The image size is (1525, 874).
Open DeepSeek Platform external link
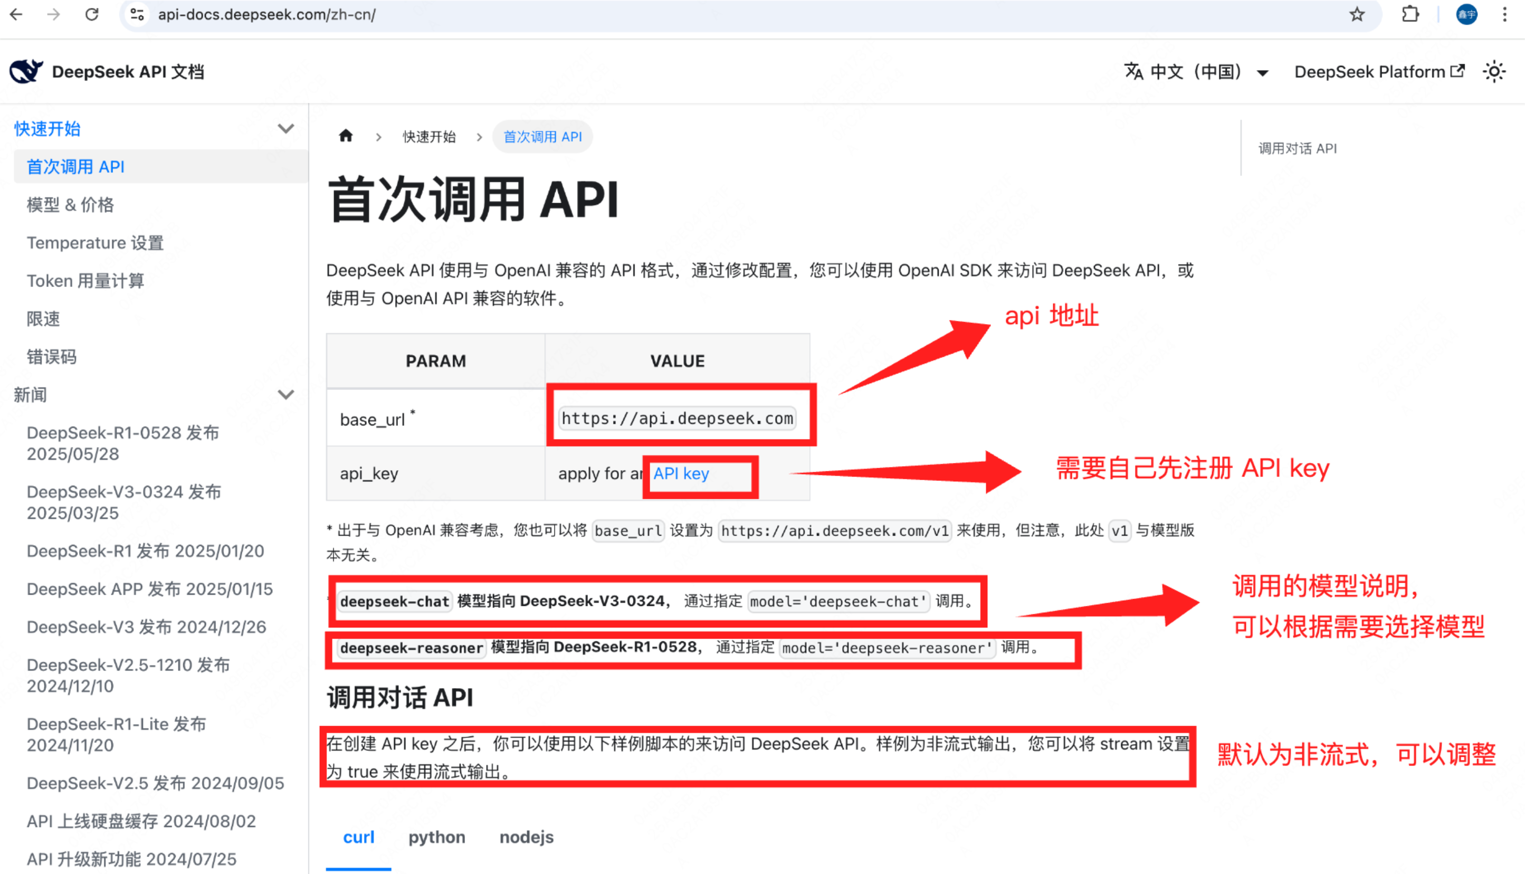pyautogui.click(x=1370, y=71)
